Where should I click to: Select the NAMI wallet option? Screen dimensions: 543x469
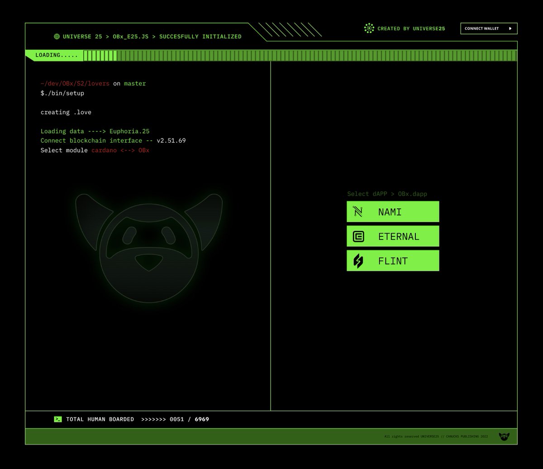393,211
